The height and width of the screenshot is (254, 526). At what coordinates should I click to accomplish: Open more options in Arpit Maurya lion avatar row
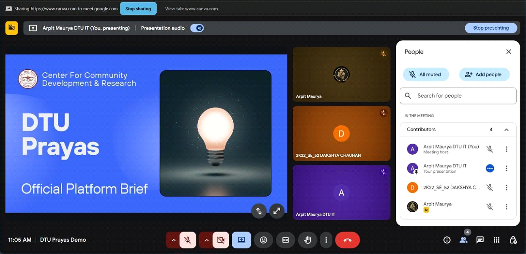click(507, 207)
